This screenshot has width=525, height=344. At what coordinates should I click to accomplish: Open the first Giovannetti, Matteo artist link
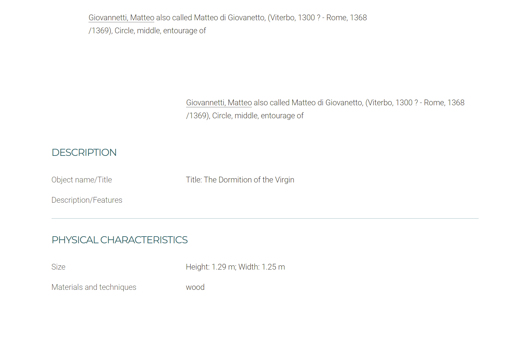point(121,18)
